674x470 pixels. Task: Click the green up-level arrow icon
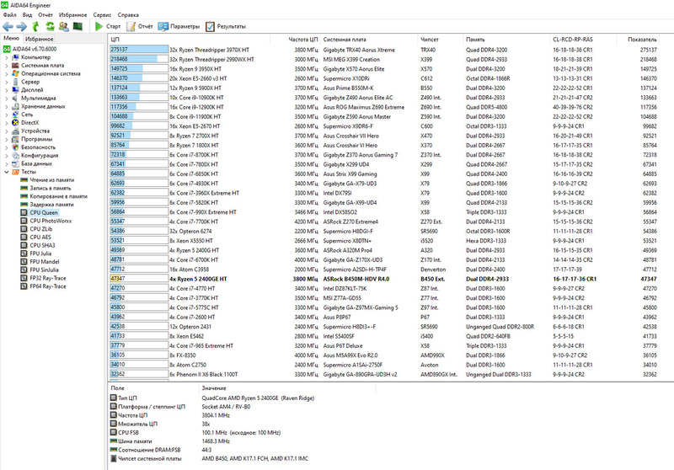pos(35,27)
